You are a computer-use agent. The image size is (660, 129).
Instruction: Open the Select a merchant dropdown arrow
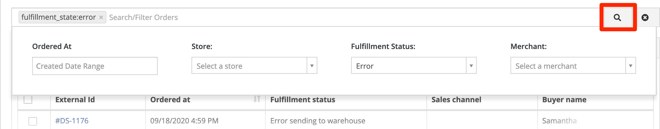[631, 66]
